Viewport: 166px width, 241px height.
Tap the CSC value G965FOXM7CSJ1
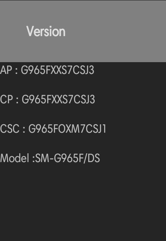[x=67, y=128]
